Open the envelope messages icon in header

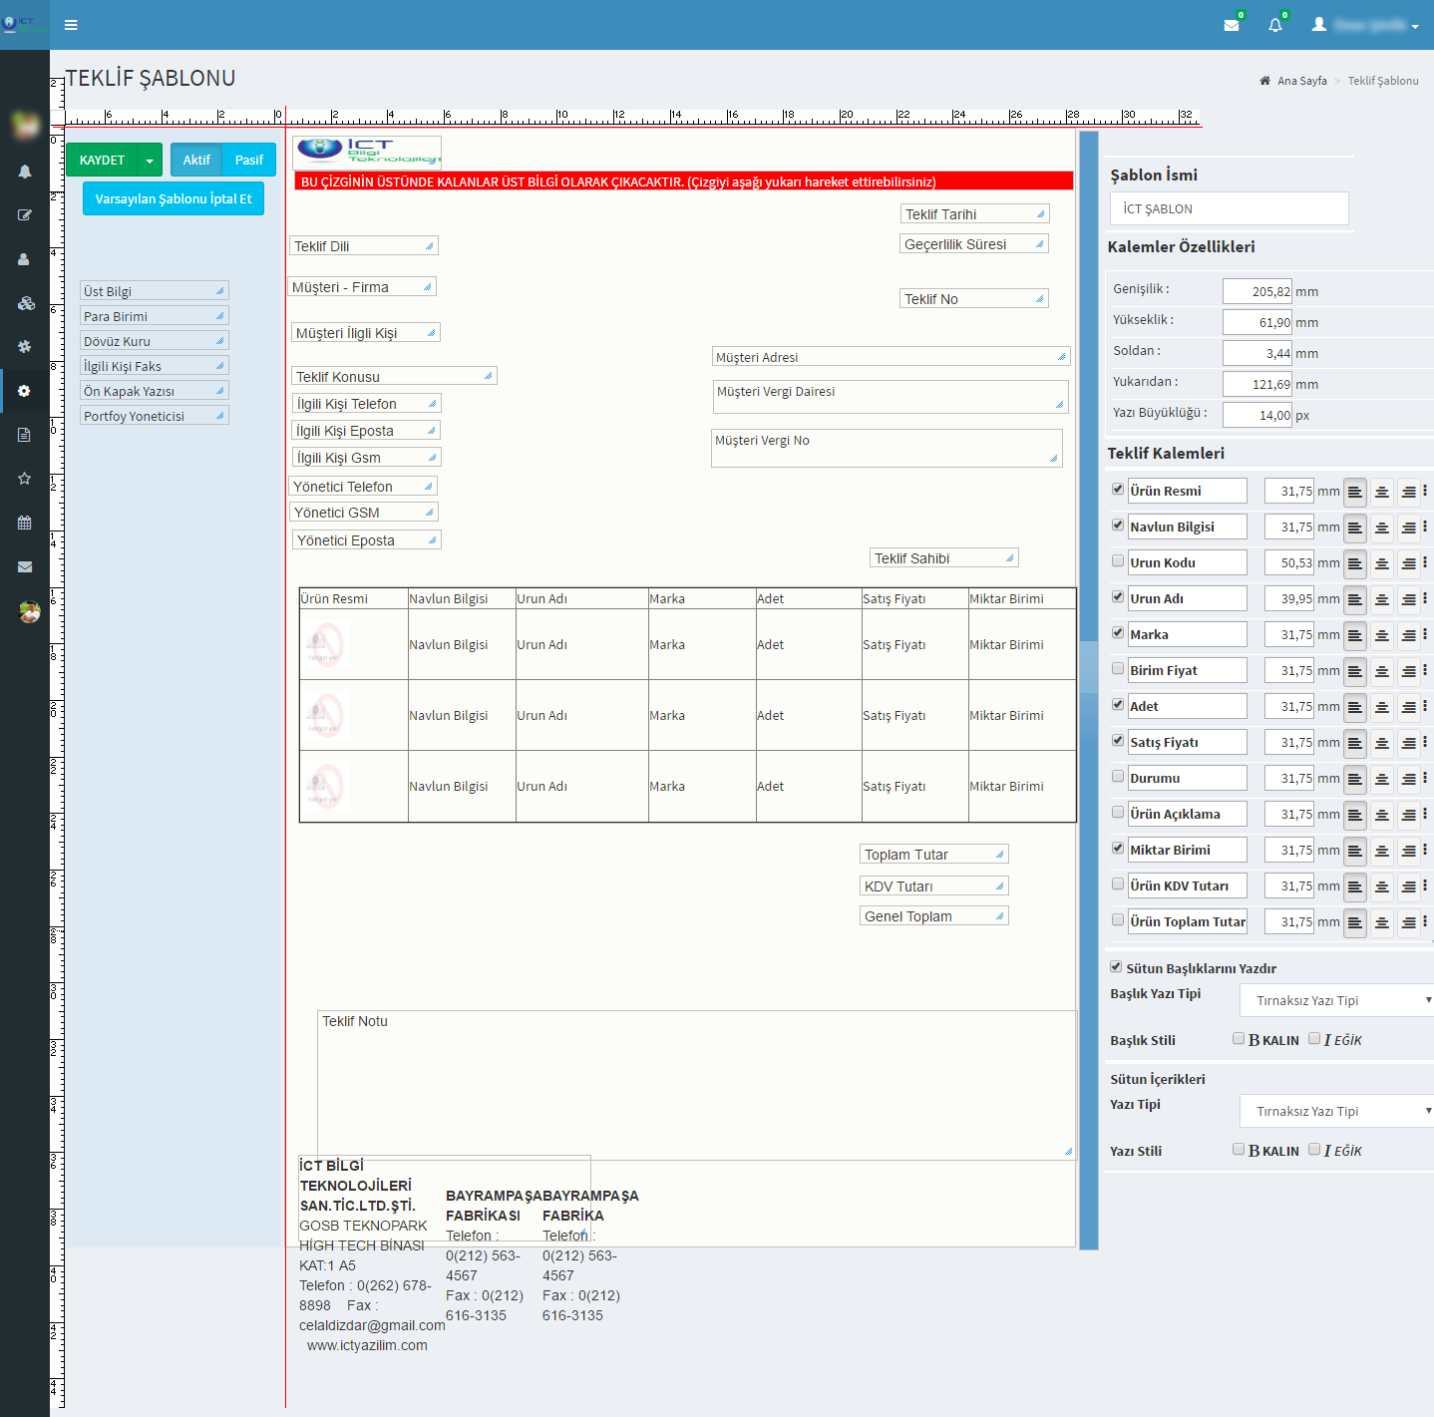pyautogui.click(x=1232, y=25)
